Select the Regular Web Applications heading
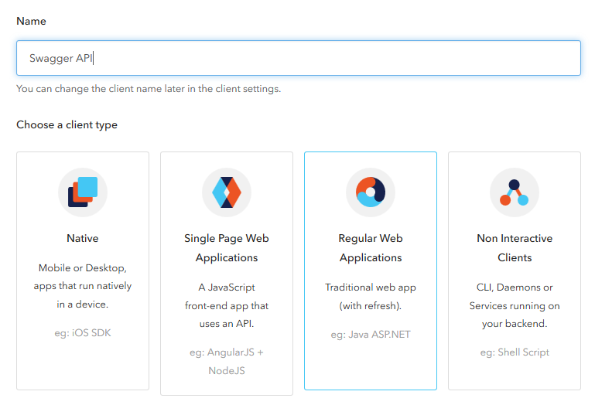This screenshot has width=595, height=405. tap(371, 247)
